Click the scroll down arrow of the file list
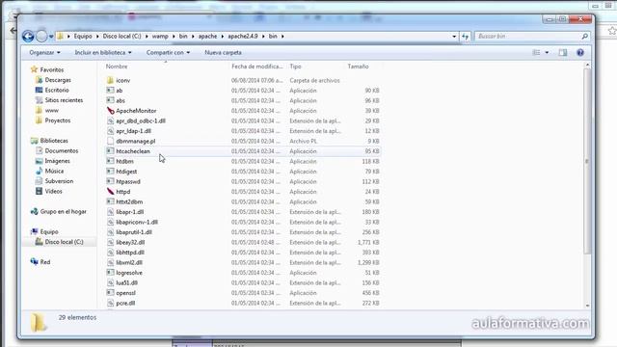617x347 pixels. coord(587,306)
